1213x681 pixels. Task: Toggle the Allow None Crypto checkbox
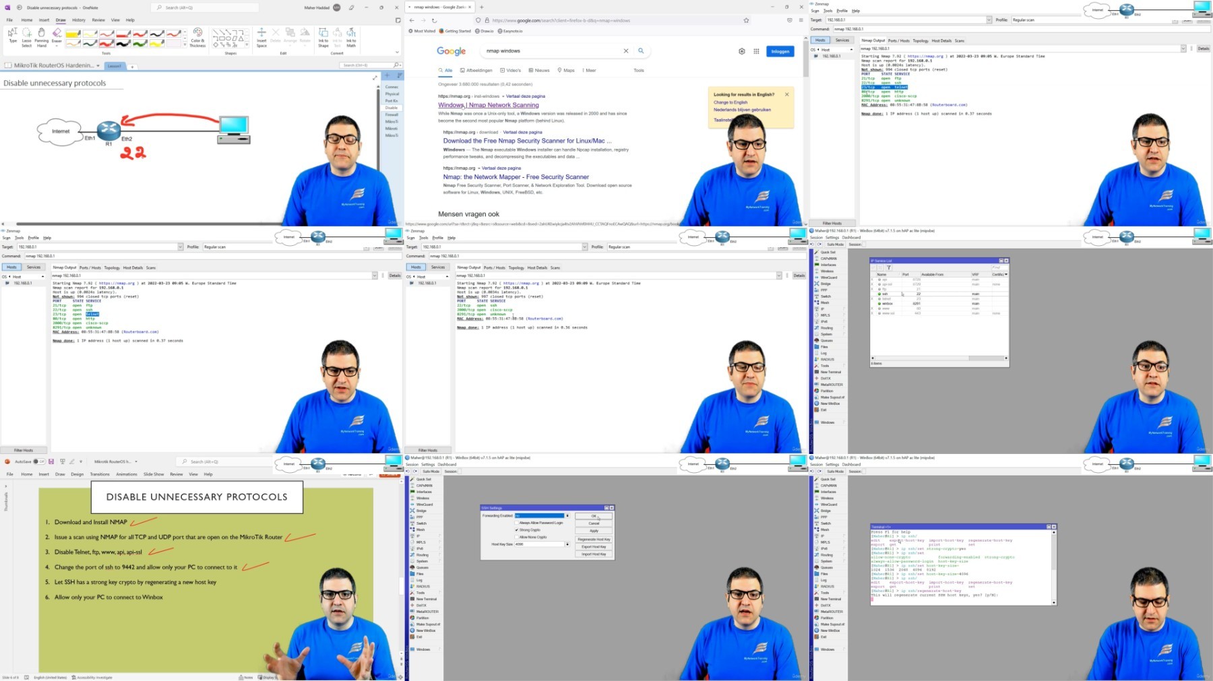[516, 537]
